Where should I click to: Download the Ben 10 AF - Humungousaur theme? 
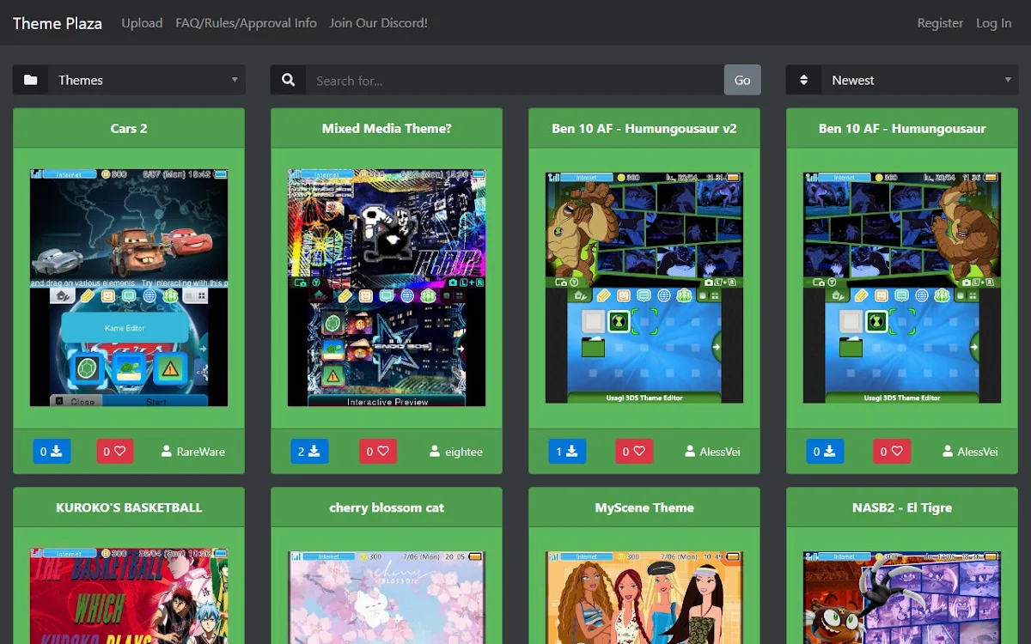click(825, 451)
